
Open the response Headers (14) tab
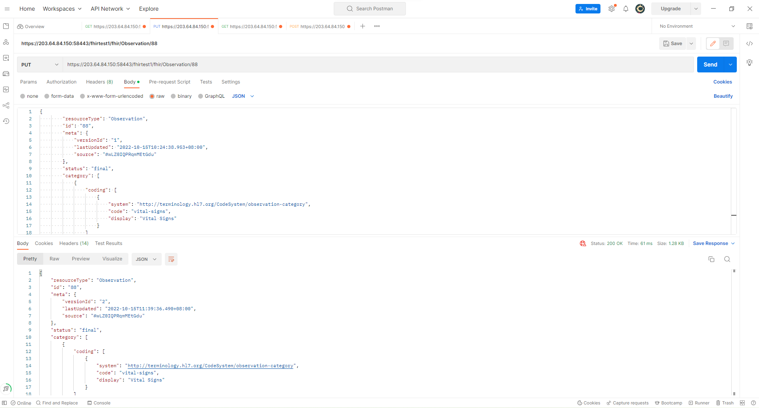74,243
